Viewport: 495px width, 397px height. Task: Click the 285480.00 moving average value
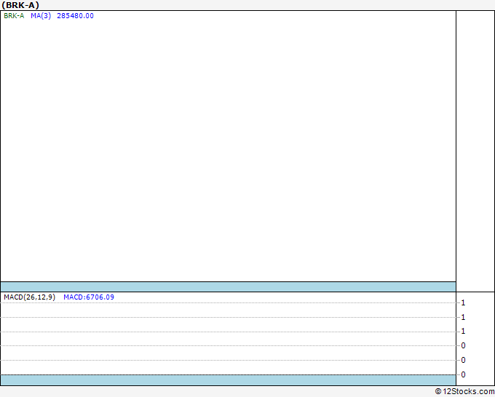click(x=75, y=16)
